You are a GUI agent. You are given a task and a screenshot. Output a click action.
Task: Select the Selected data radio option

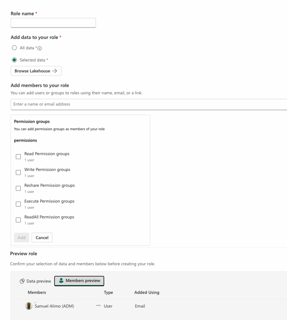tap(14, 60)
